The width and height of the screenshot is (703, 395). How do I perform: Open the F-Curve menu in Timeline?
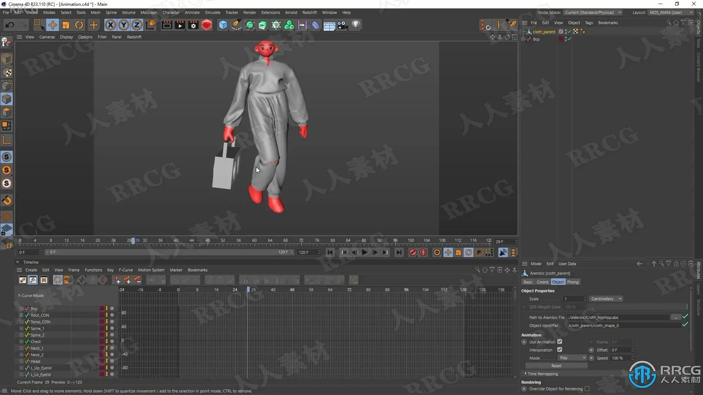[126, 270]
